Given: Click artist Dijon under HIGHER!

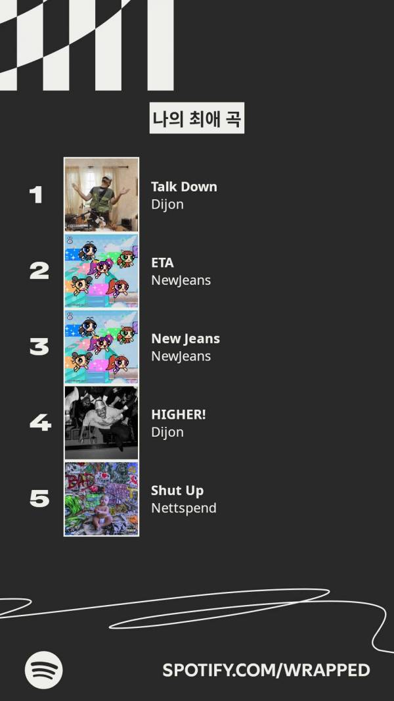Looking at the screenshot, I should point(167,432).
